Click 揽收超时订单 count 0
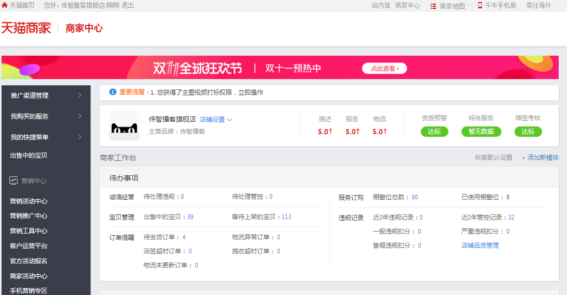567x295 pixels. click(278, 251)
